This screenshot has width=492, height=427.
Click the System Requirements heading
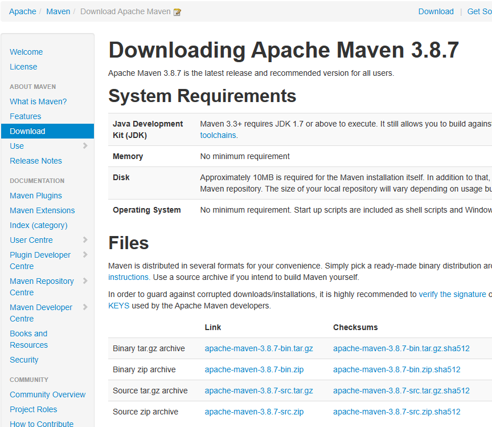coord(202,96)
